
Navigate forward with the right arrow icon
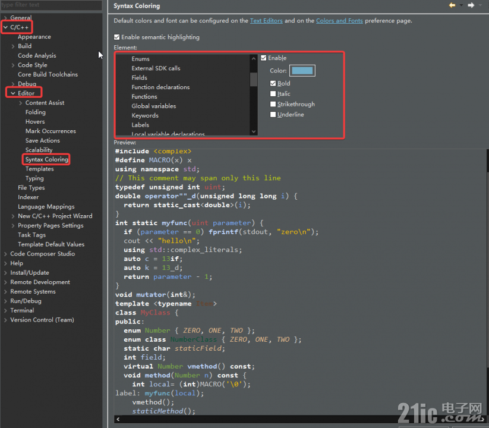[x=471, y=5]
